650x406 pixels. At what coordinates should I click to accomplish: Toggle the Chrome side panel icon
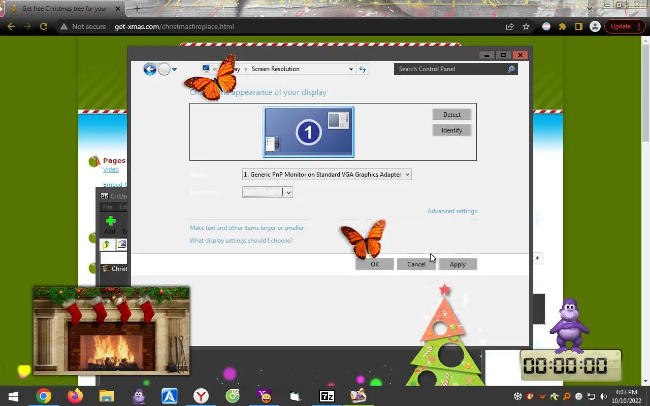[x=578, y=26]
